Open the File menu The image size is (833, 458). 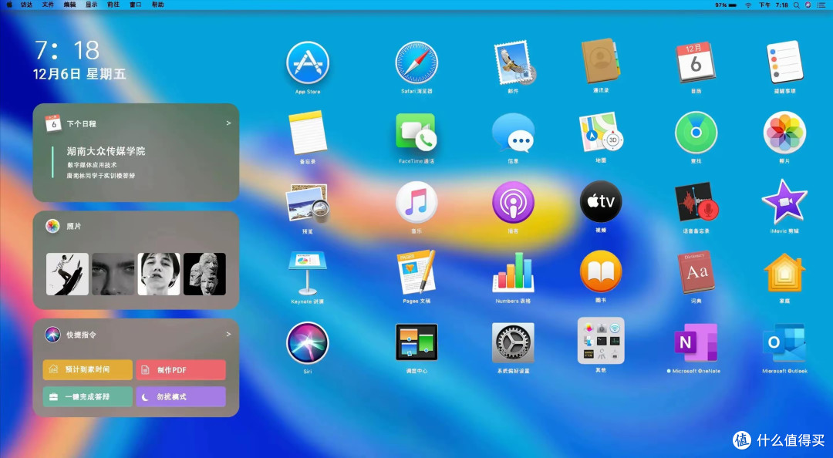(48, 5)
